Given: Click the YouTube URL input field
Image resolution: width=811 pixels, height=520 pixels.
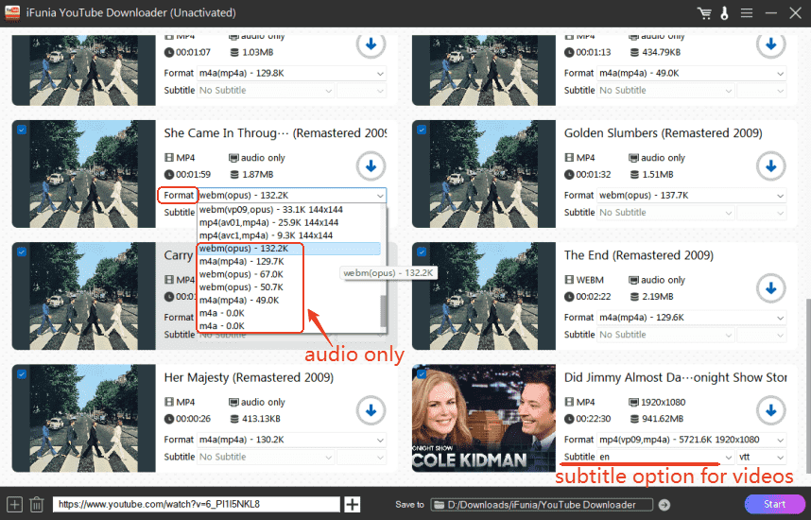Looking at the screenshot, I should pyautogui.click(x=196, y=505).
